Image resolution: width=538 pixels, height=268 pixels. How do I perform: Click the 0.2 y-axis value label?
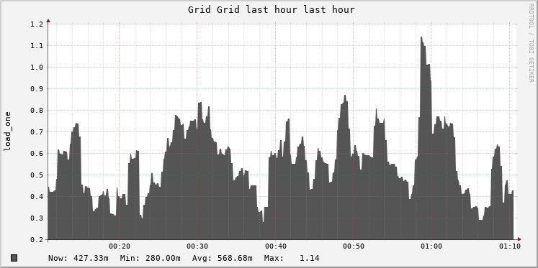(x=37, y=239)
